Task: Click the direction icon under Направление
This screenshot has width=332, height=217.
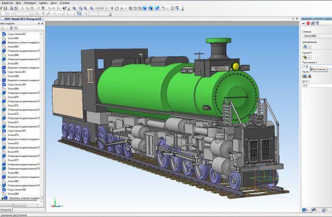Action: pyautogui.click(x=305, y=47)
